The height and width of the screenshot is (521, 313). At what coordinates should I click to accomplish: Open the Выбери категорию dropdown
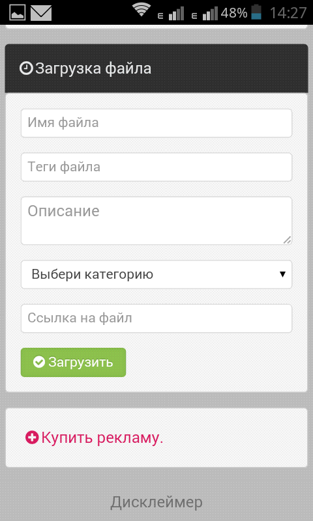pyautogui.click(x=156, y=274)
